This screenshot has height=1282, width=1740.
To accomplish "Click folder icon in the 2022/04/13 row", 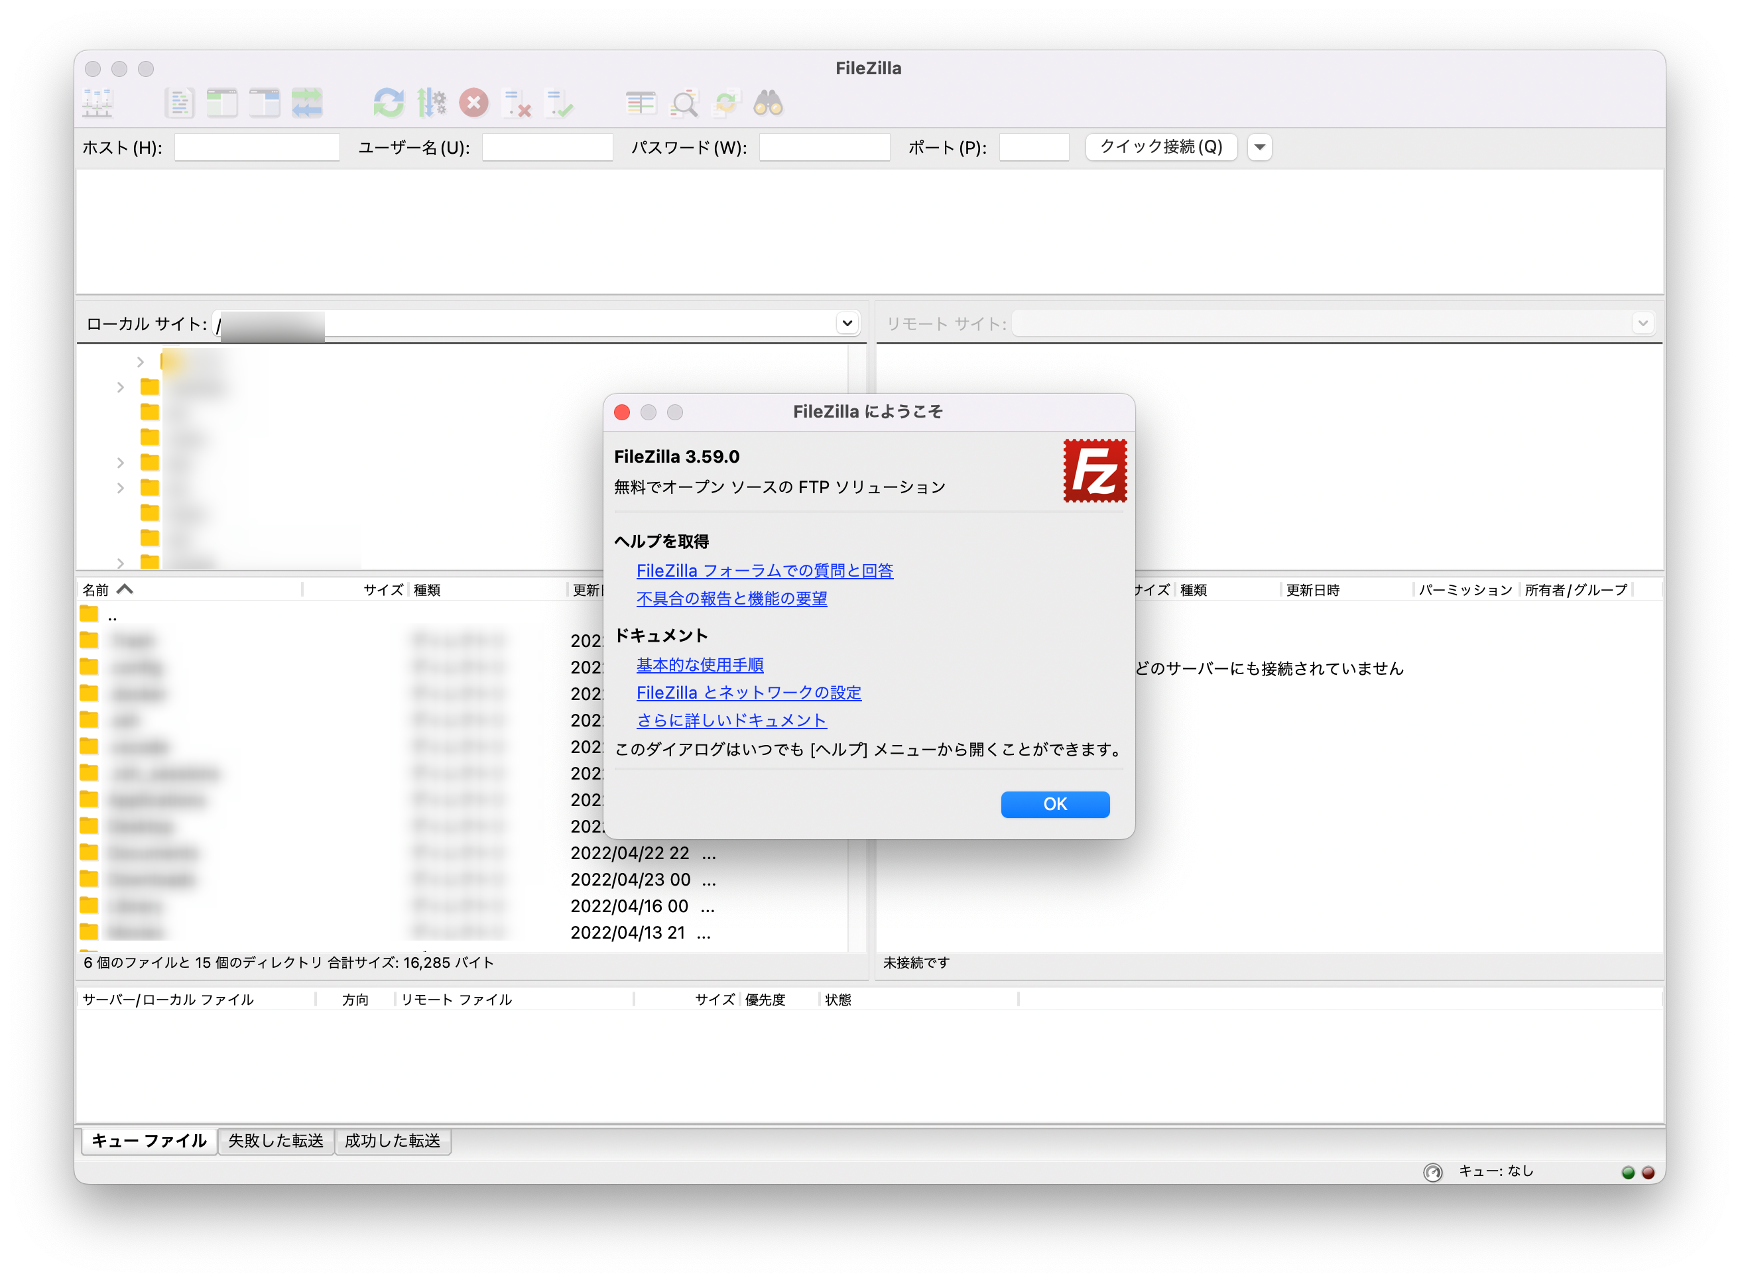I will pos(90,932).
